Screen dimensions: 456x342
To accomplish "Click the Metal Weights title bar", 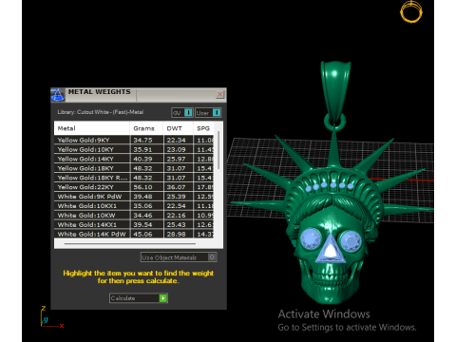I will click(139, 95).
